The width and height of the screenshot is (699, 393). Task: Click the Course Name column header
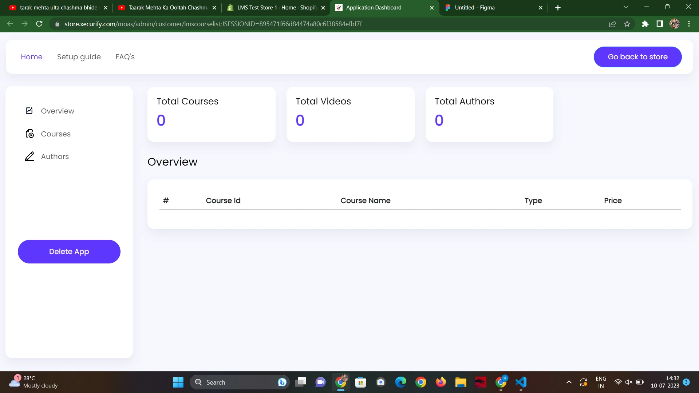coord(366,201)
